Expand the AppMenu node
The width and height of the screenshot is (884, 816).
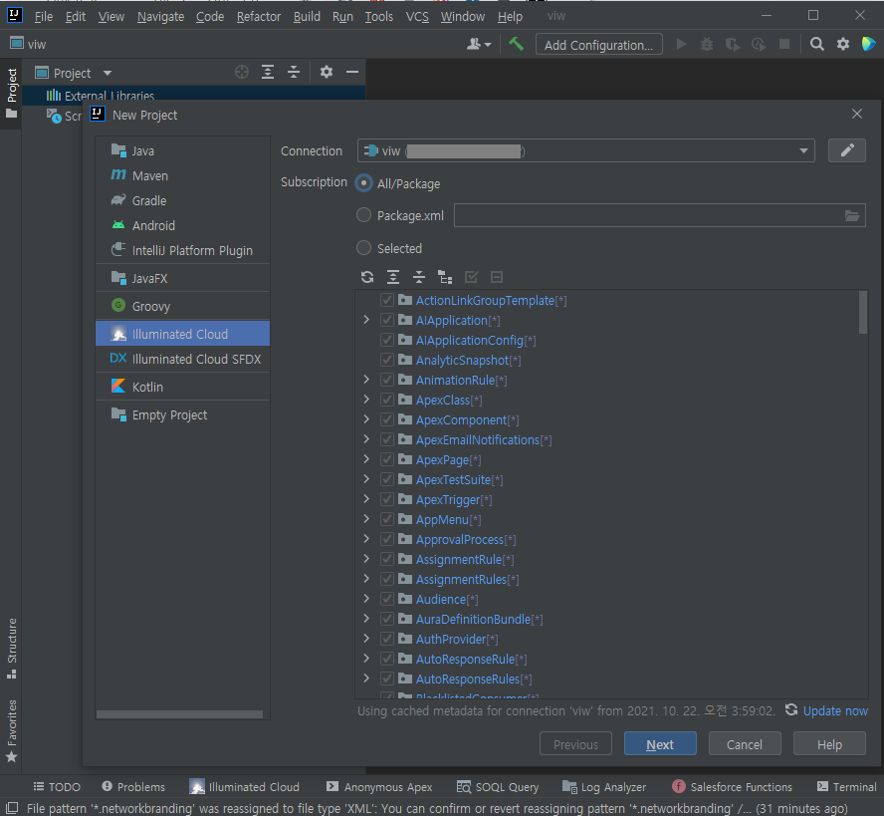click(x=366, y=519)
